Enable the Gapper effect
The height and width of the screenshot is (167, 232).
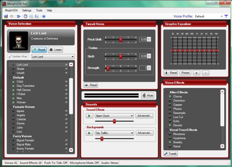click(x=170, y=105)
